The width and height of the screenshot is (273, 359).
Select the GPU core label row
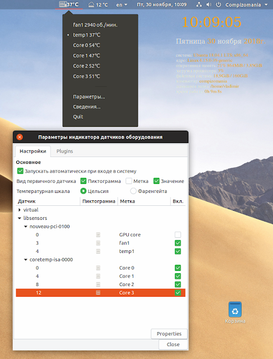click(x=129, y=234)
